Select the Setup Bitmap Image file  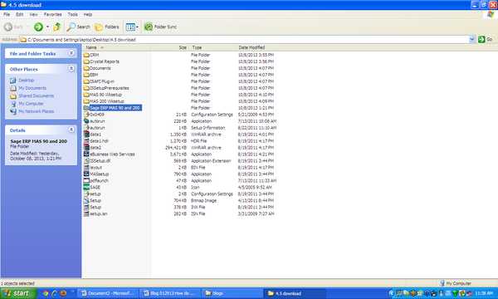(x=92, y=200)
